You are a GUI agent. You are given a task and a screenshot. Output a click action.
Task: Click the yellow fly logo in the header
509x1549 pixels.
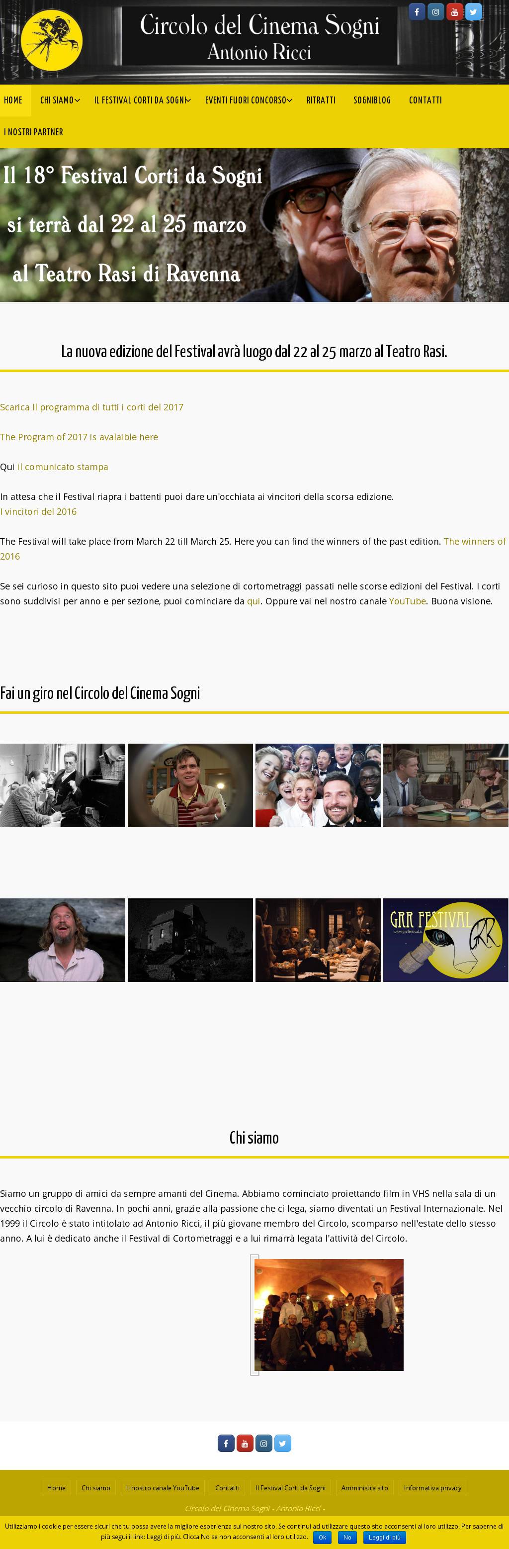coord(52,40)
